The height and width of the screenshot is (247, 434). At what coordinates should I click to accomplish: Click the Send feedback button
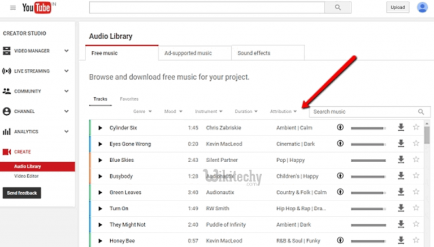coord(21,193)
